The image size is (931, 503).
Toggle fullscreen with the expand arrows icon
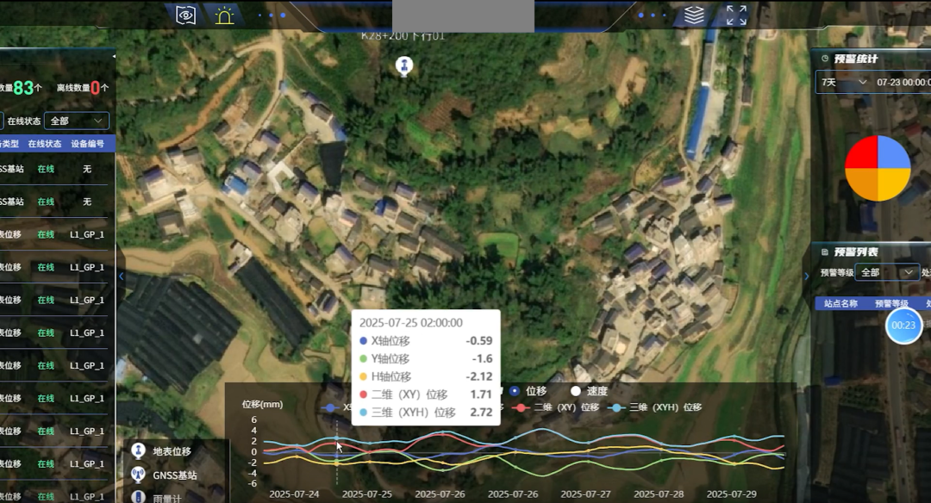736,15
